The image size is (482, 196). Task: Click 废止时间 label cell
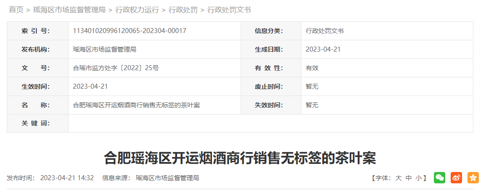point(271,86)
